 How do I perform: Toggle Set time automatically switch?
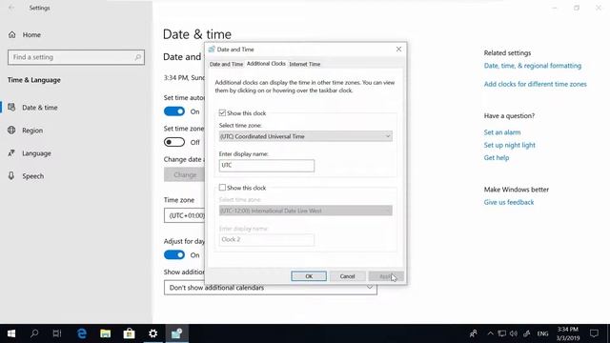click(x=174, y=111)
